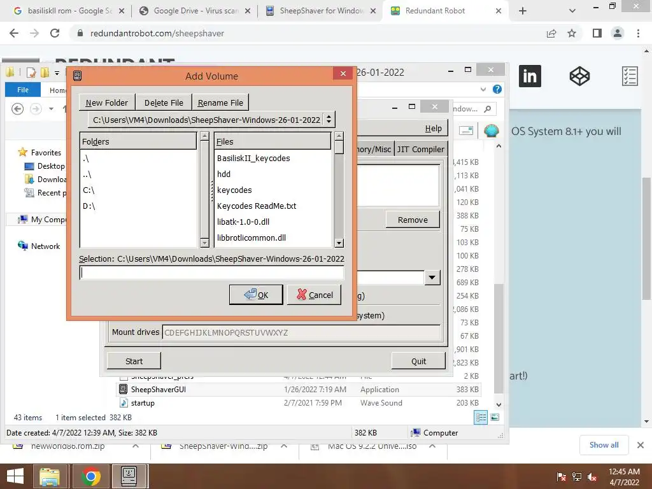Switch Explorer to large icons view

495,418
